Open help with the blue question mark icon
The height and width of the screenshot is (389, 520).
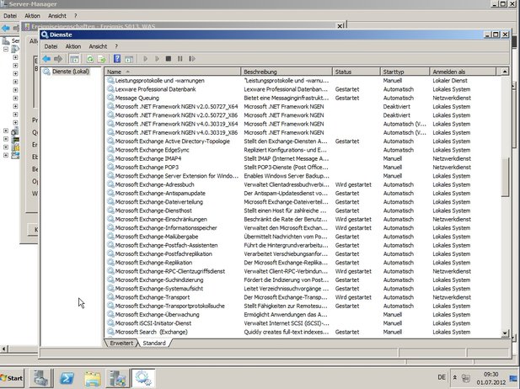pos(117,59)
